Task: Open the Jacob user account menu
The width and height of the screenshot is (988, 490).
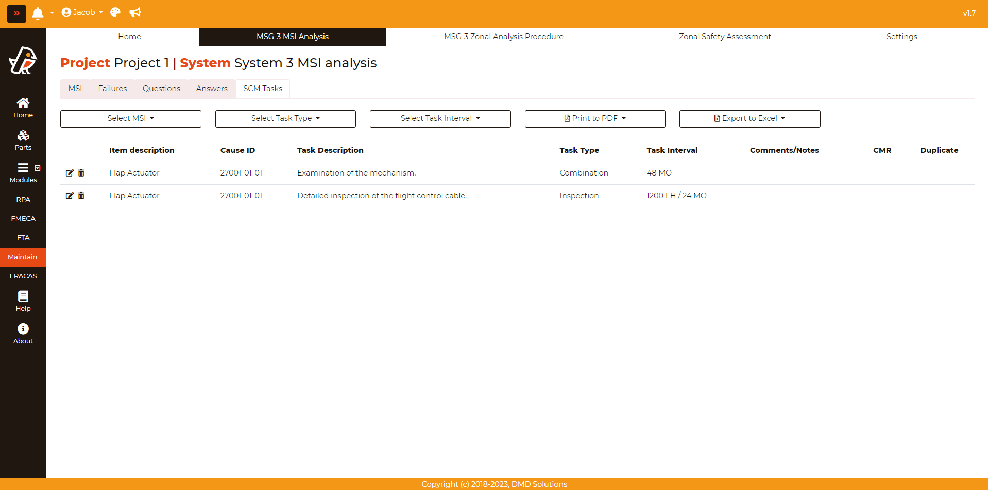Action: [82, 13]
